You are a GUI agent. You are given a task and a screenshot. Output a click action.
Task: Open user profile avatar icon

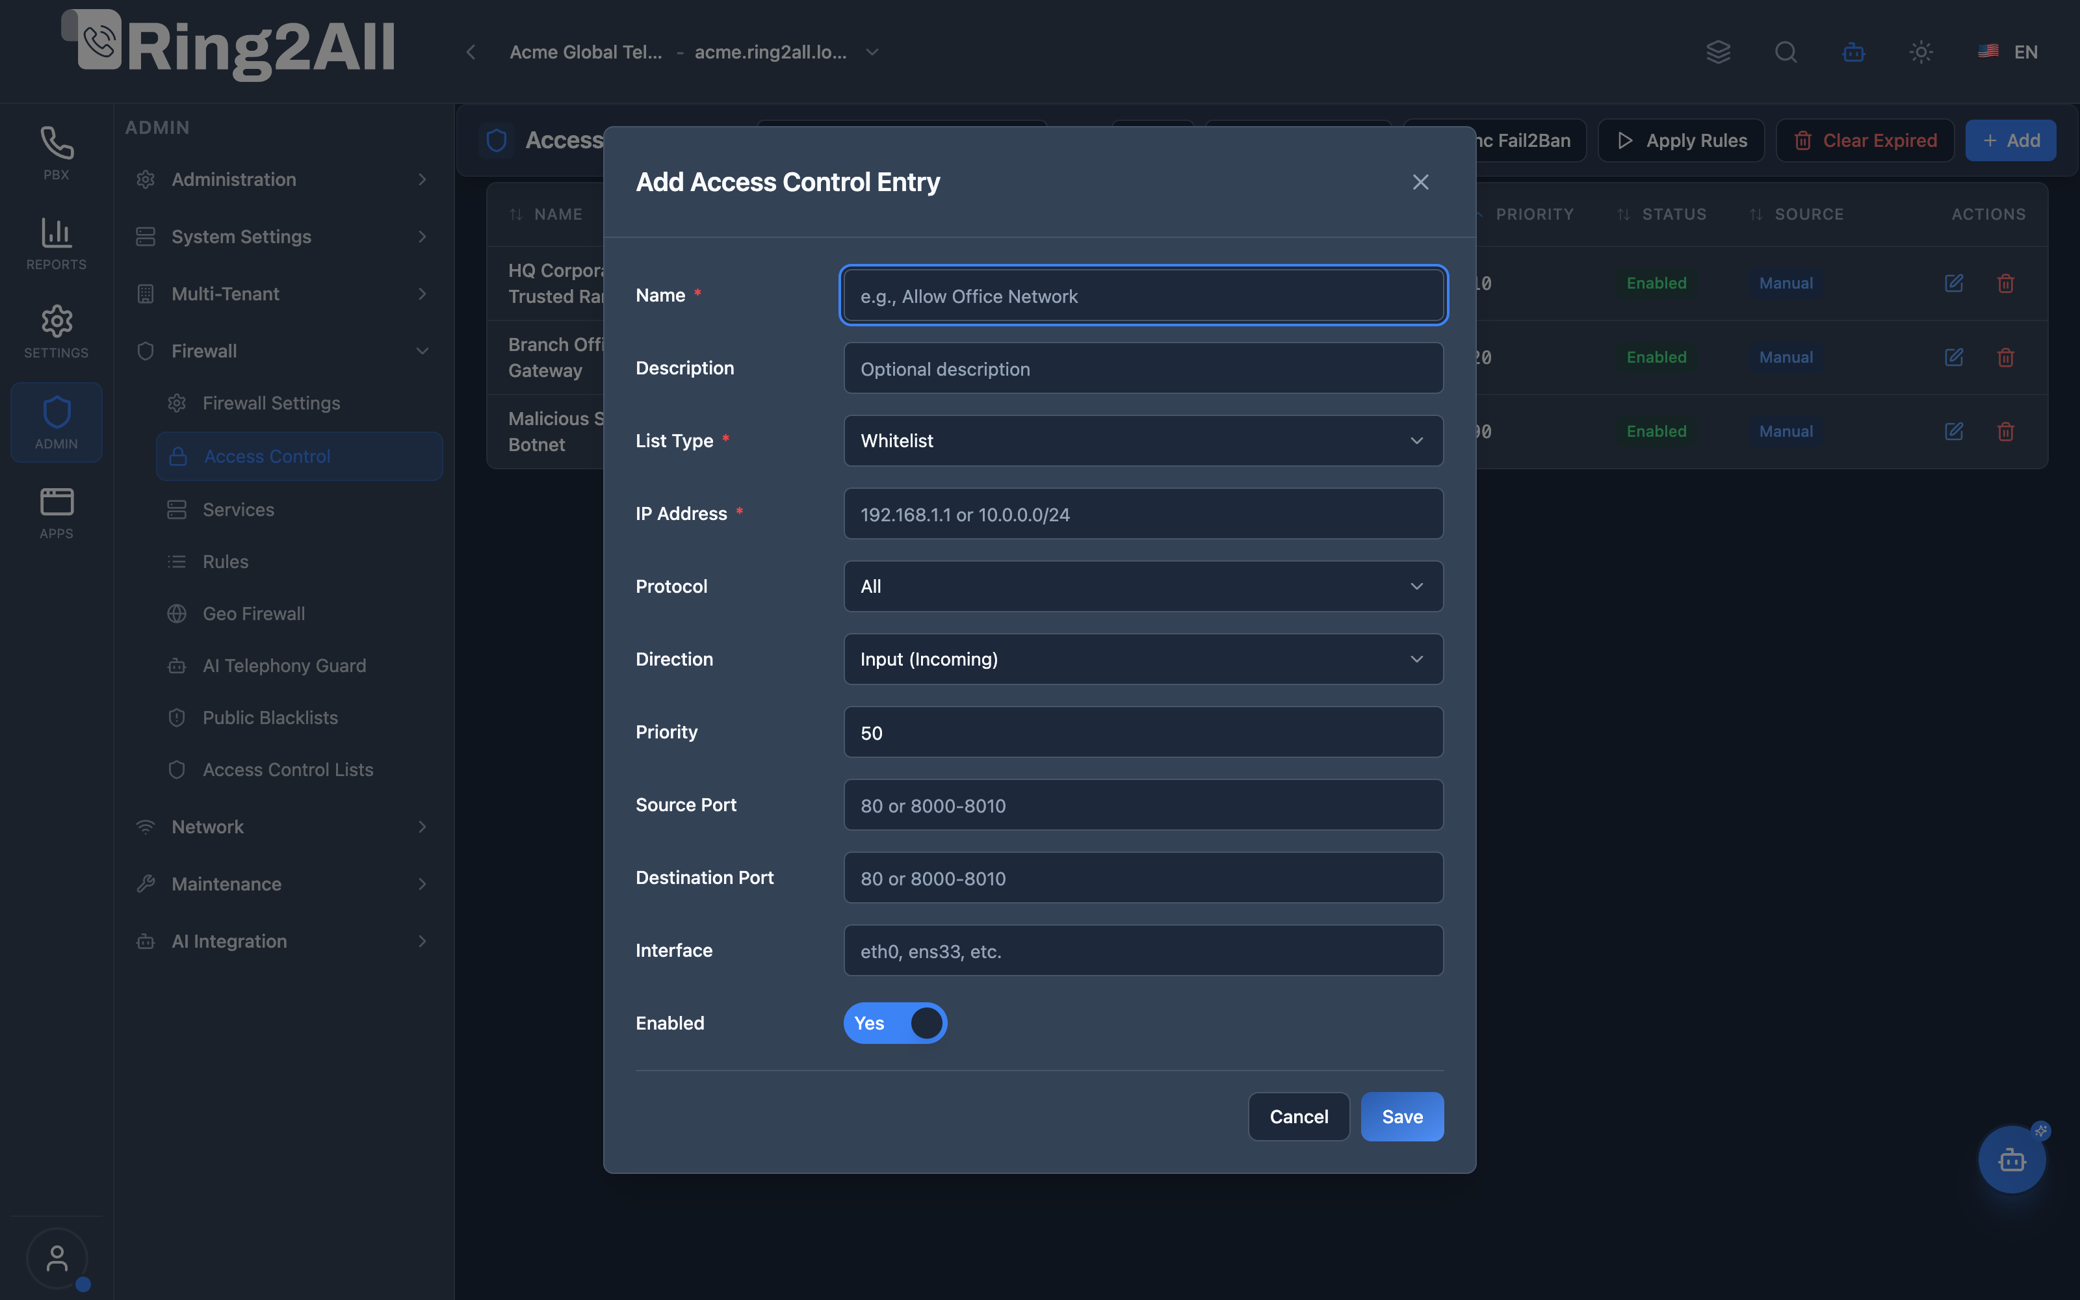coord(57,1258)
